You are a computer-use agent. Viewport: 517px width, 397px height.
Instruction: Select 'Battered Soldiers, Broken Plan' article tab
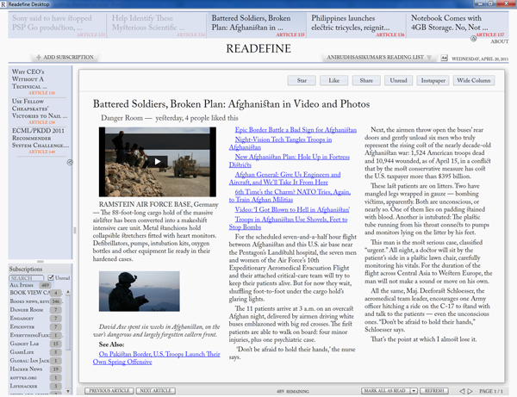coord(257,25)
